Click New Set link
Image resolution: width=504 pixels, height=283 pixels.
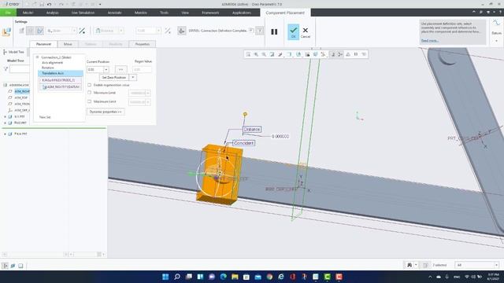(x=45, y=117)
